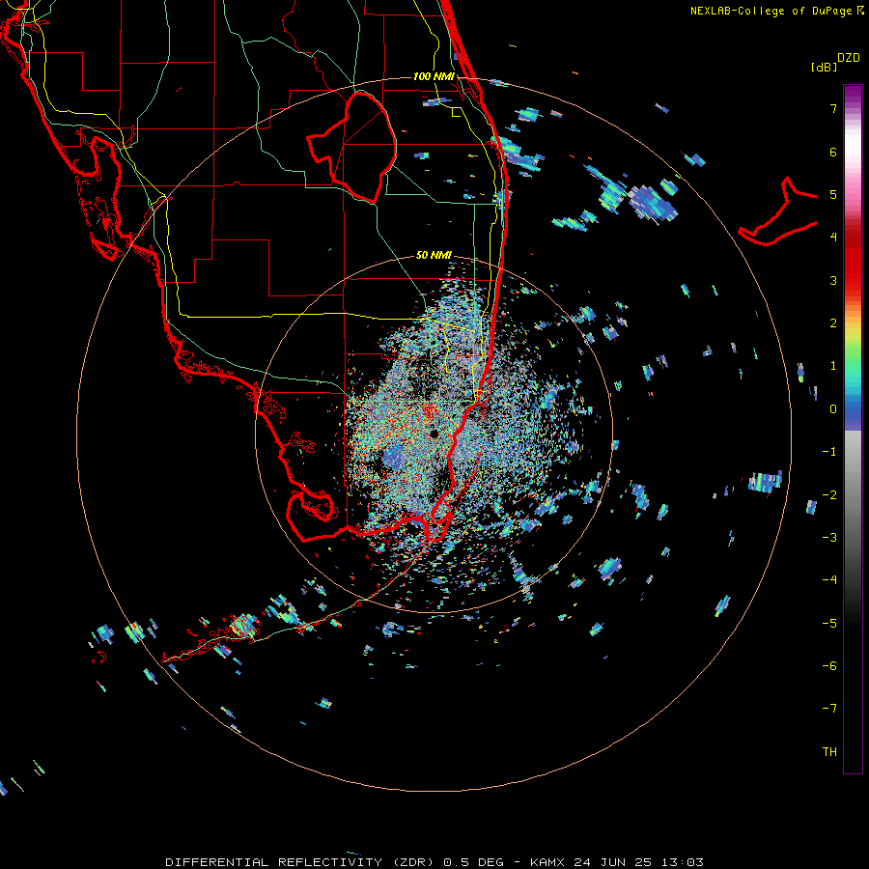Click the -6 value on color scale
This screenshot has height=869, width=869.
(829, 666)
